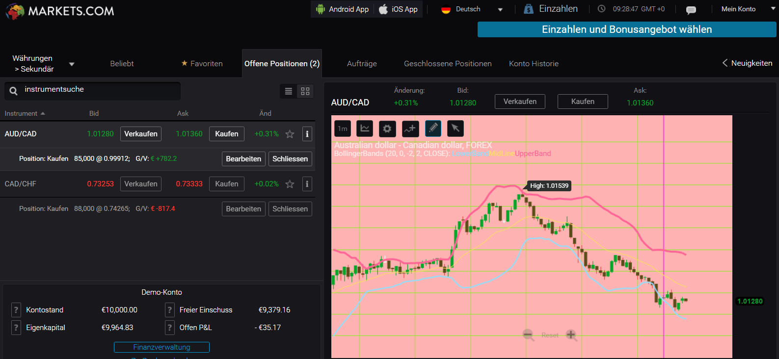Click the Einzahlen link in top bar

(x=558, y=9)
